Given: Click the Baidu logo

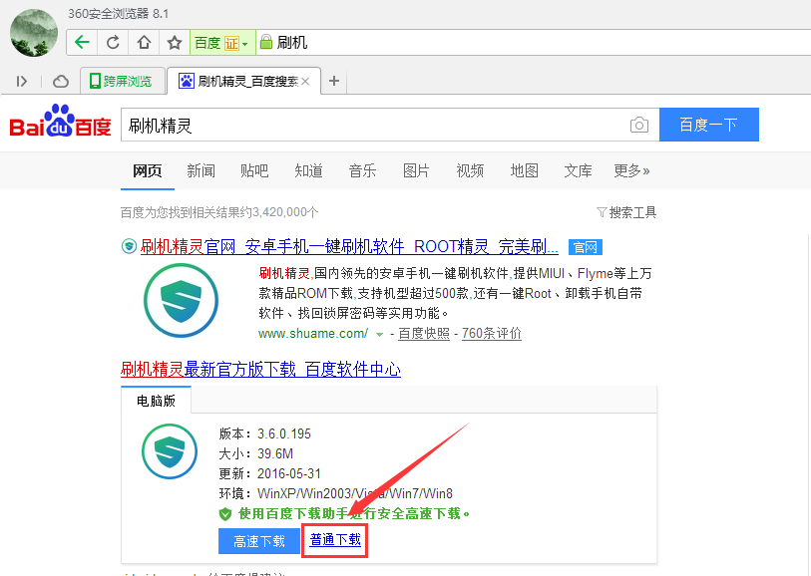Looking at the screenshot, I should click(61, 121).
